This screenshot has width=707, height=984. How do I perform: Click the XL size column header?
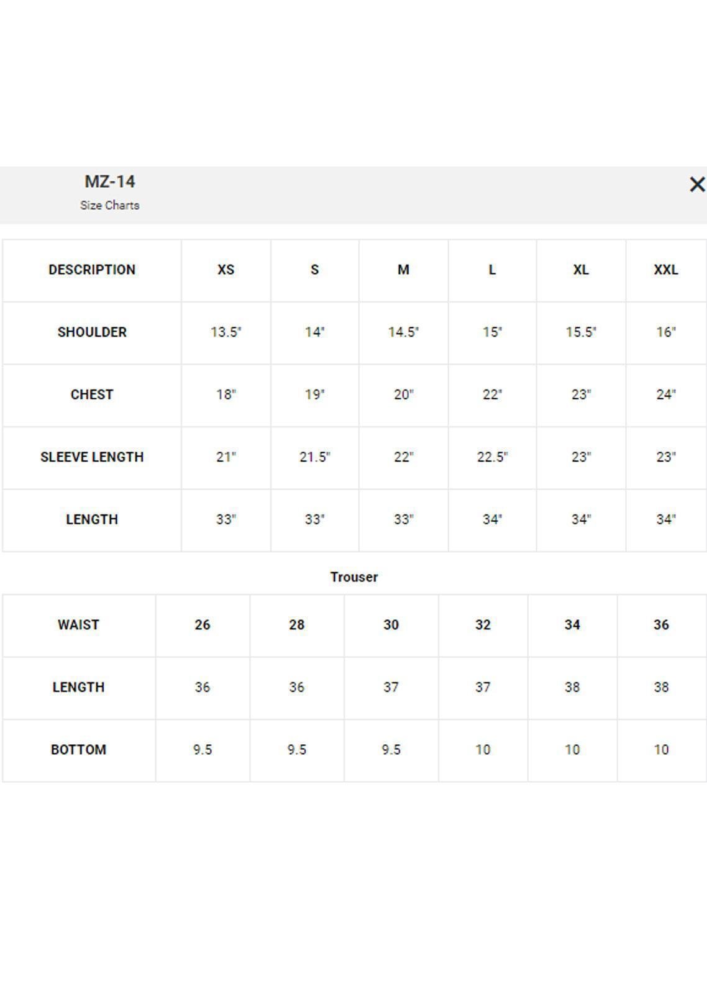click(581, 270)
